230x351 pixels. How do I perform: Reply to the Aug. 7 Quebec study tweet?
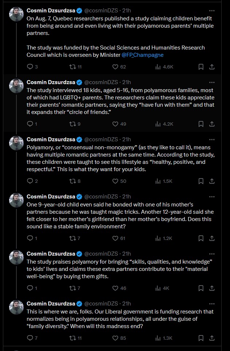pyautogui.click(x=30, y=67)
